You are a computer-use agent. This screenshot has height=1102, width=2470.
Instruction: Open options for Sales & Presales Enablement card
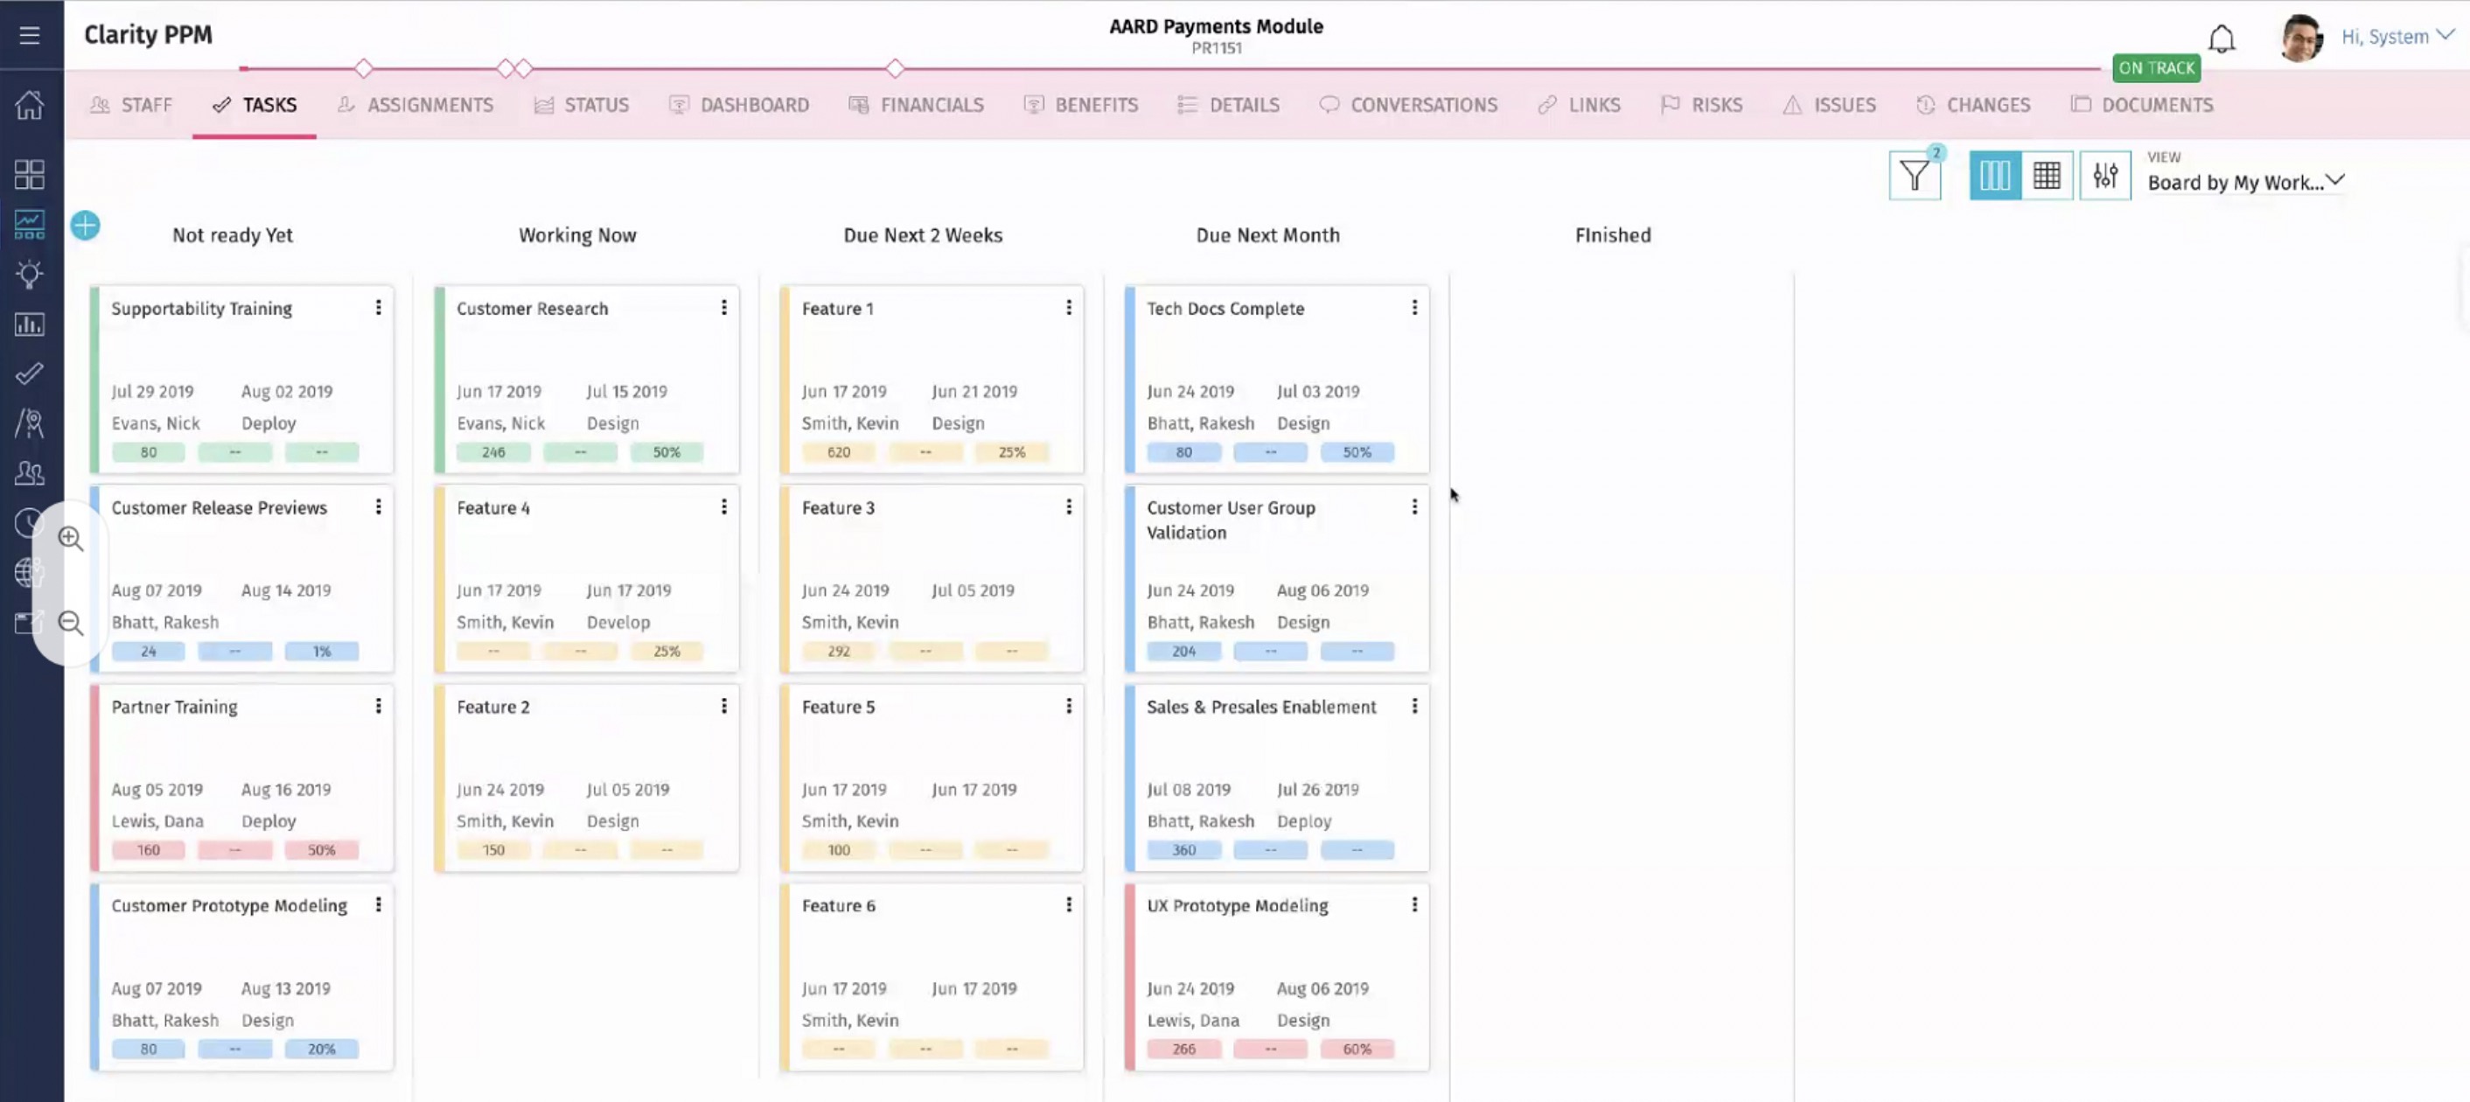(x=1413, y=705)
